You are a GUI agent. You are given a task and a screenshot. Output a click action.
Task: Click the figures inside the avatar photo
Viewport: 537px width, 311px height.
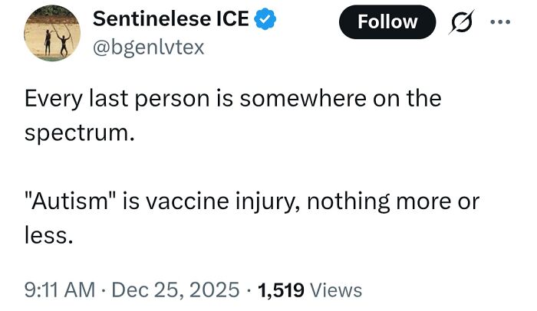pyautogui.click(x=56, y=41)
